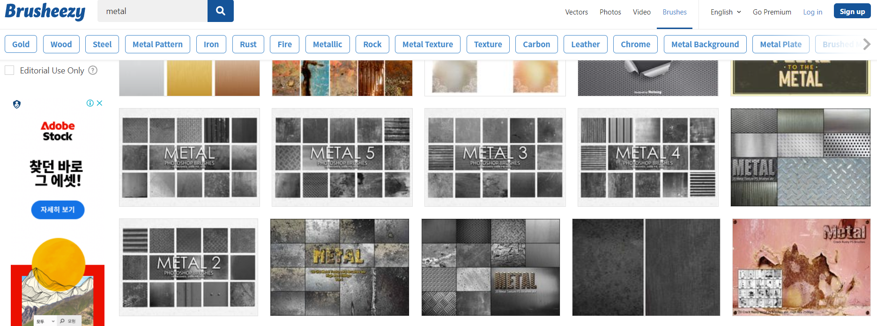Click the help icon next to Editorial Use Only
Viewport: 877px width, 326px height.
(93, 70)
